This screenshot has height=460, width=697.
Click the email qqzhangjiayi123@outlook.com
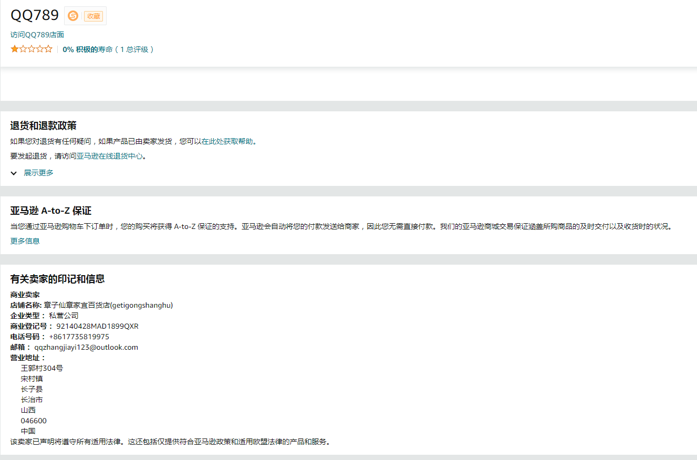(86, 347)
